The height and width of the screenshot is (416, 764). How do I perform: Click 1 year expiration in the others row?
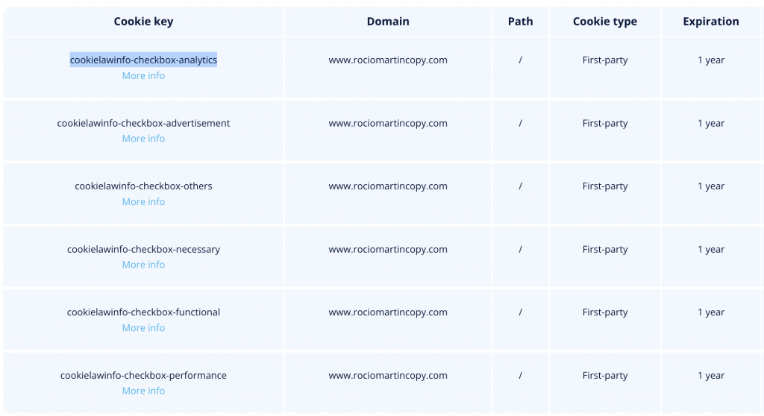pos(711,186)
